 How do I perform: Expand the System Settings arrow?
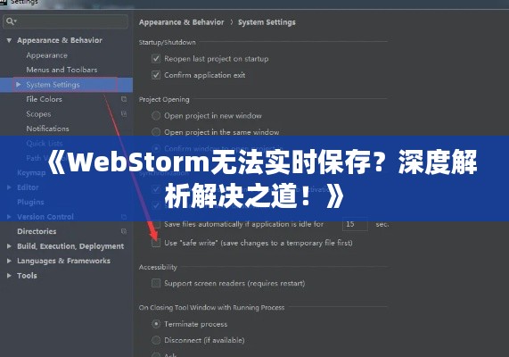[x=19, y=85]
